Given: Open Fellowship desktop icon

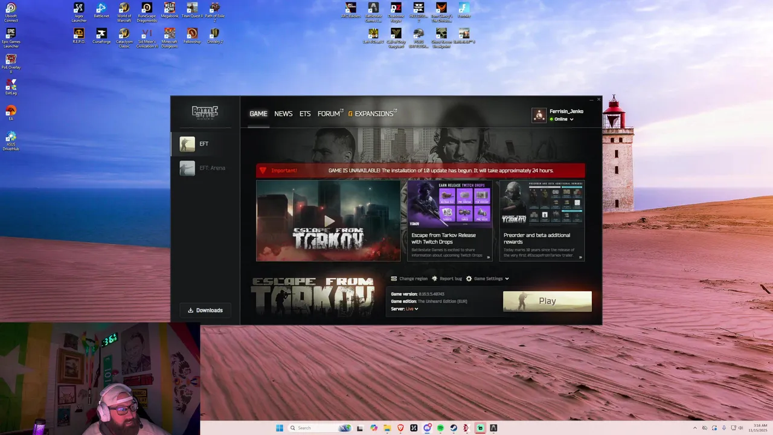Looking at the screenshot, I should pyautogui.click(x=192, y=36).
